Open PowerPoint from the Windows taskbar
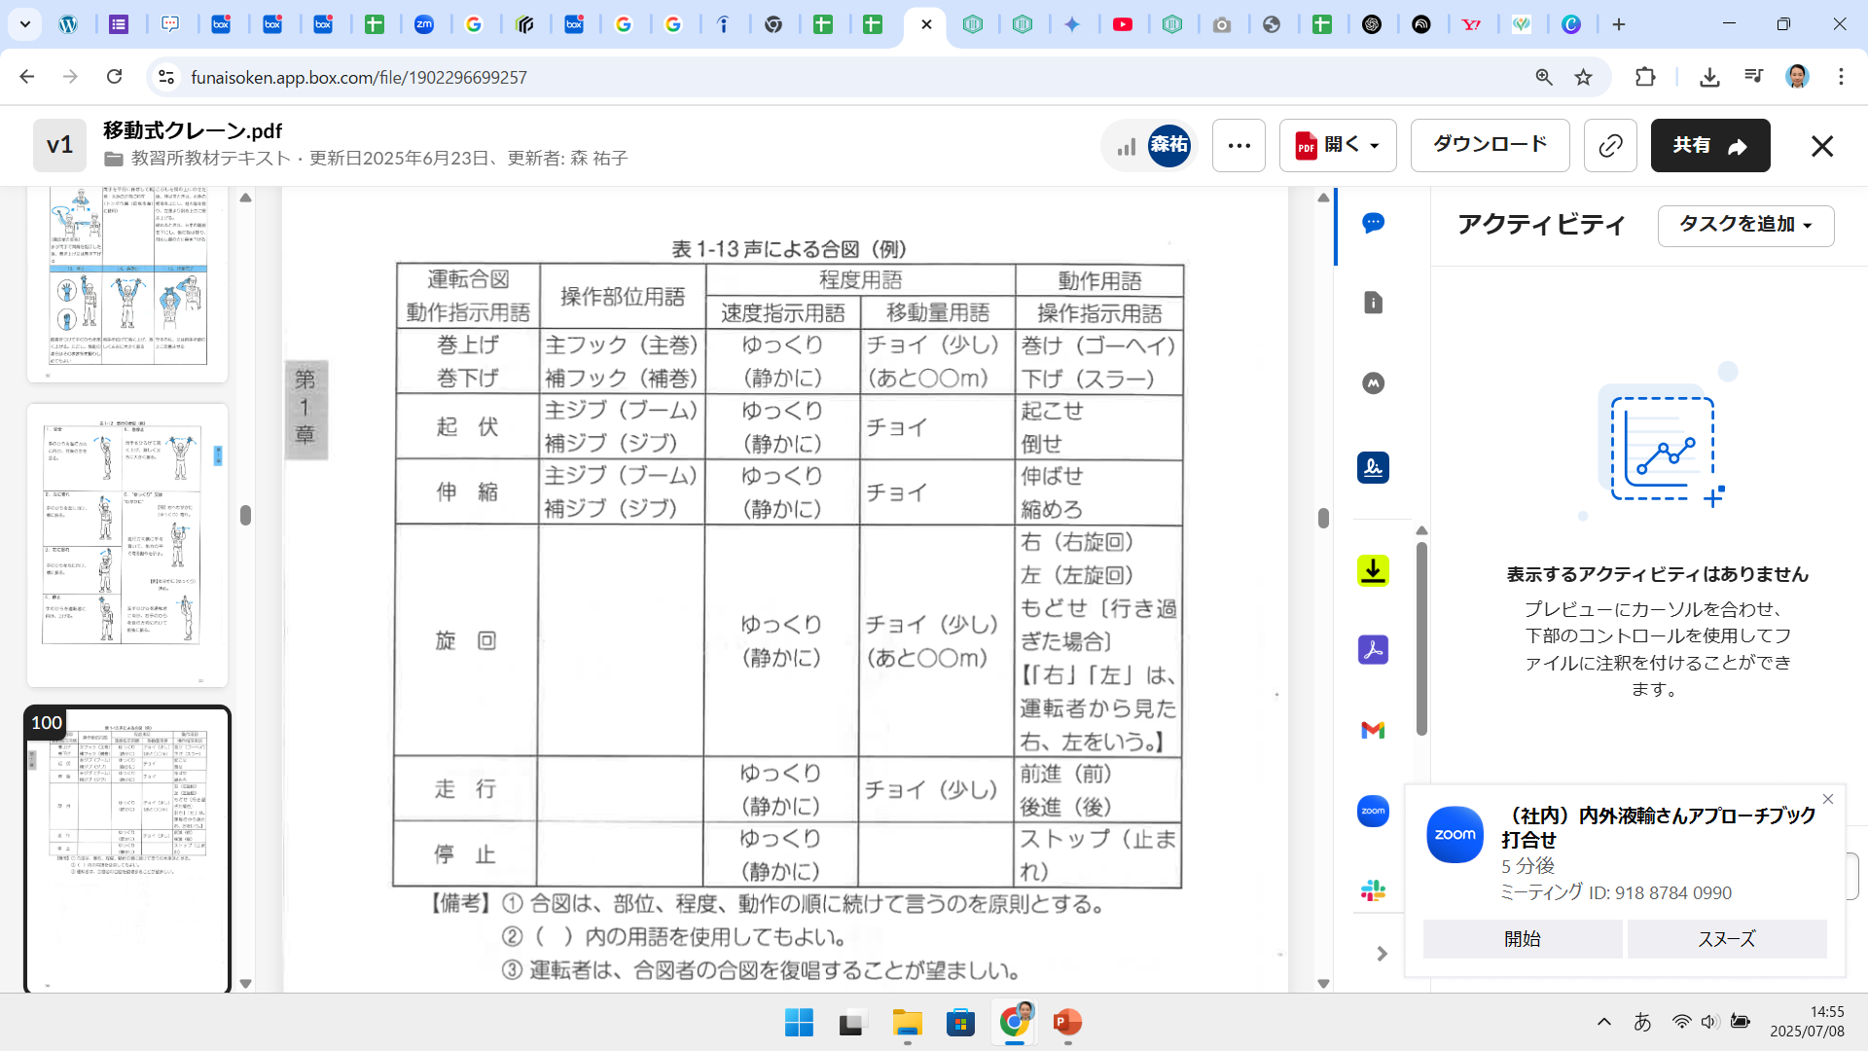Image resolution: width=1868 pixels, height=1051 pixels. [x=1067, y=1023]
